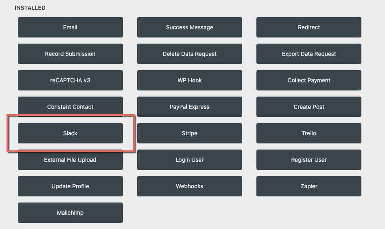
Task: Click Export Data Request button
Action: (308, 54)
